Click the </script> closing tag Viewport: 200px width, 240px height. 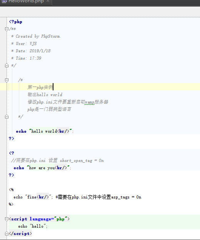coord(20,234)
